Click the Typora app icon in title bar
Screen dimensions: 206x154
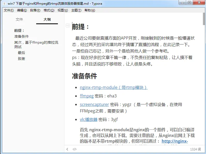[4, 4]
